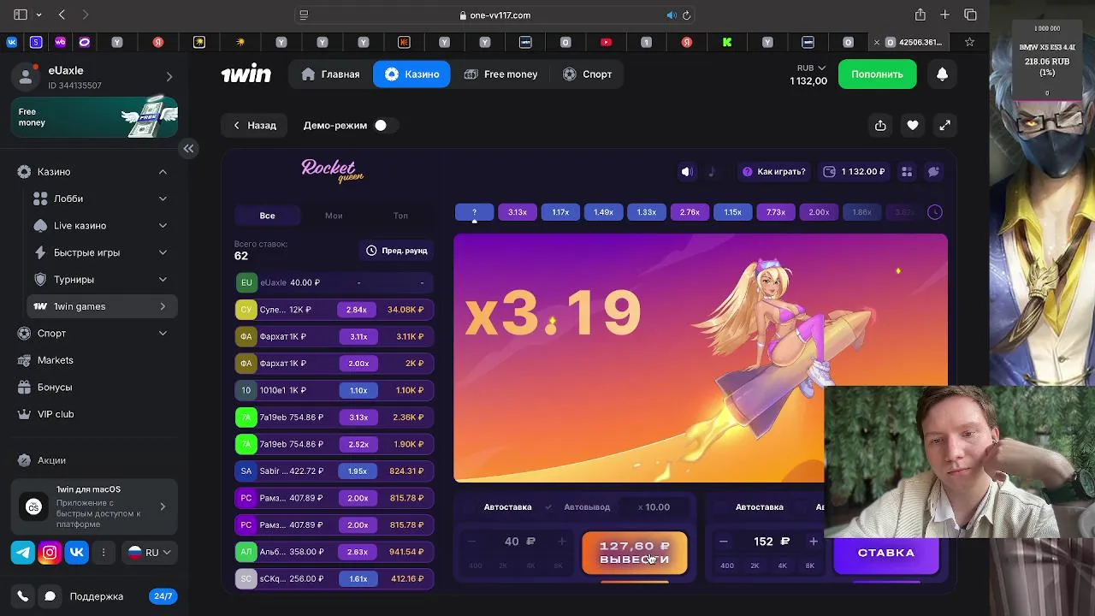The width and height of the screenshot is (1095, 616).
Task: Open Instagram social icon
Action: pos(50,553)
